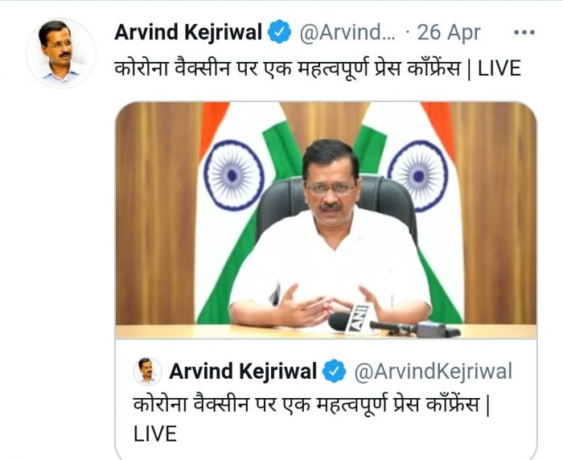Open Arvind Kejriwal display name at top

tap(188, 32)
